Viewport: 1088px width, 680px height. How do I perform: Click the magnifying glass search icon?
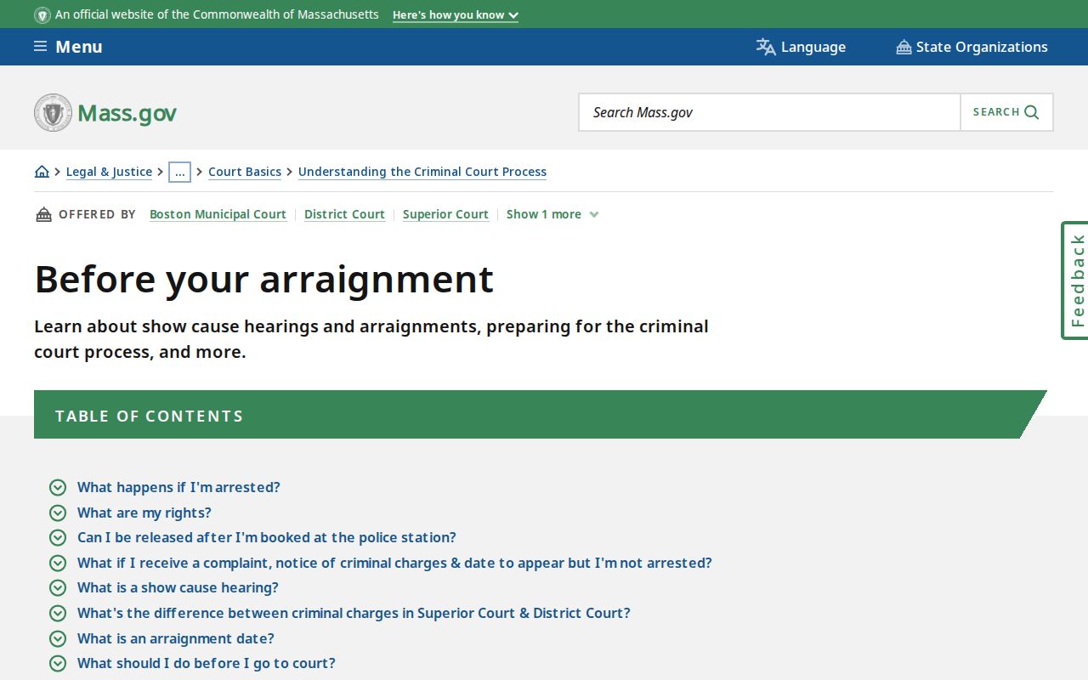pyautogui.click(x=1032, y=112)
